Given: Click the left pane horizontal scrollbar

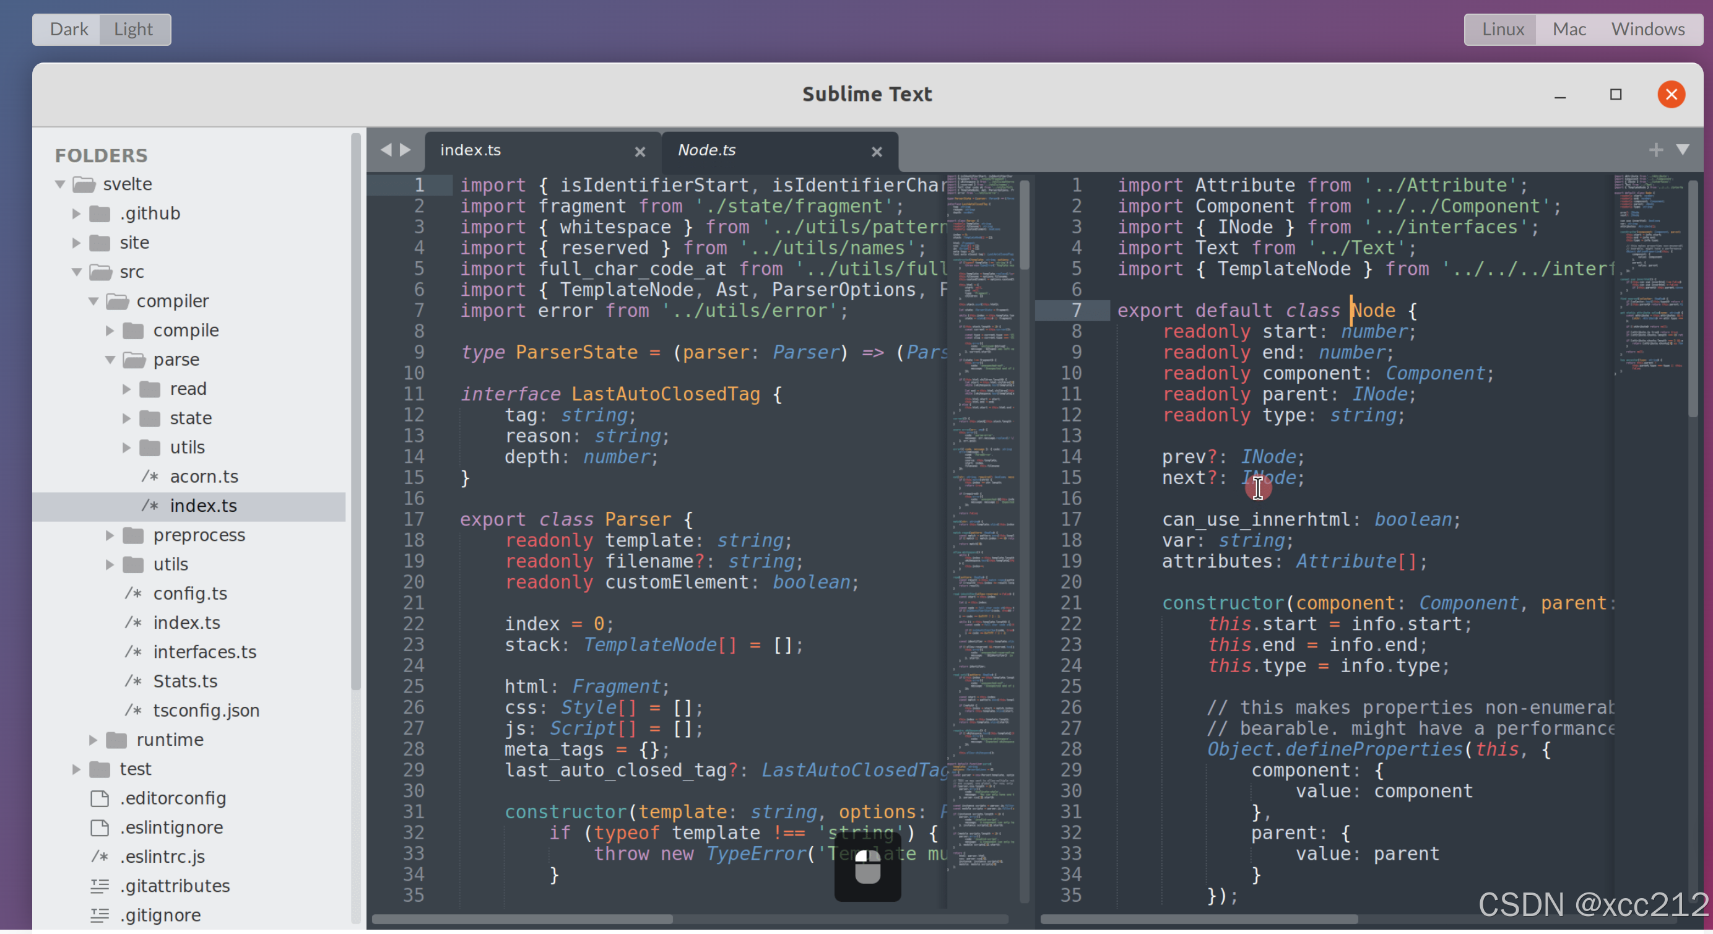Looking at the screenshot, I should tap(522, 919).
